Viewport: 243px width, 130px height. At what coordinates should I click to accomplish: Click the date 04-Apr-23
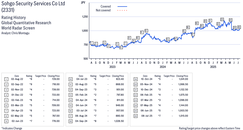17,111
